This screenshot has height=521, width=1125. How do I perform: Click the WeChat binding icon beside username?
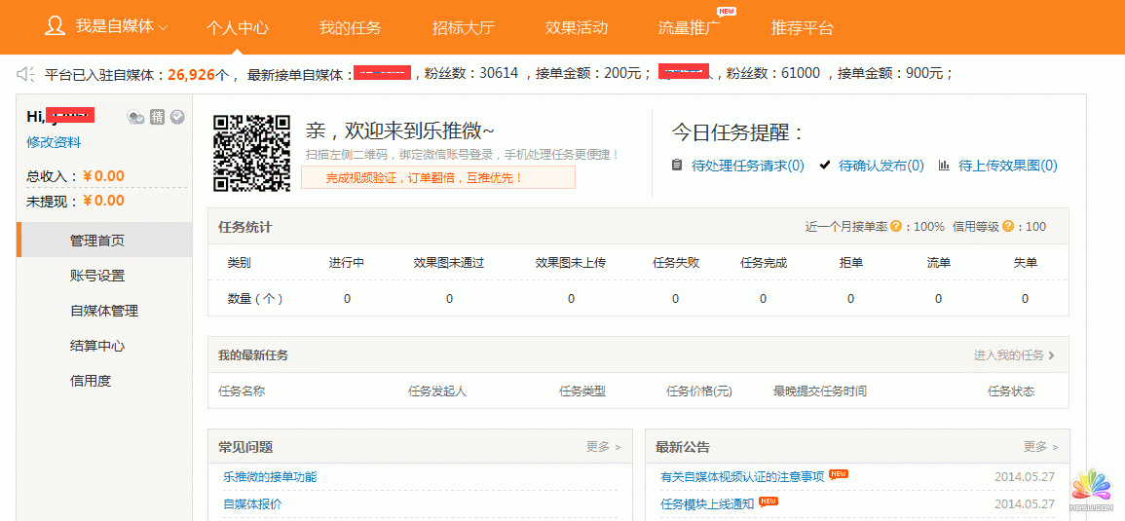pyautogui.click(x=135, y=118)
